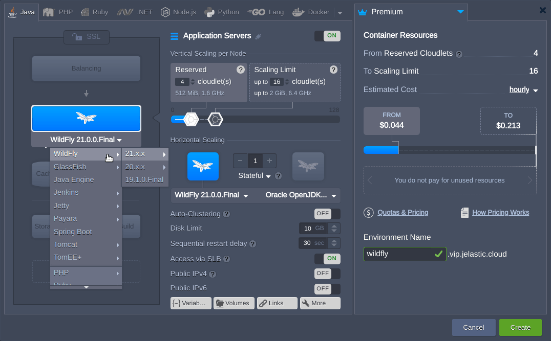Choose Spring Boot in the list

click(86, 232)
